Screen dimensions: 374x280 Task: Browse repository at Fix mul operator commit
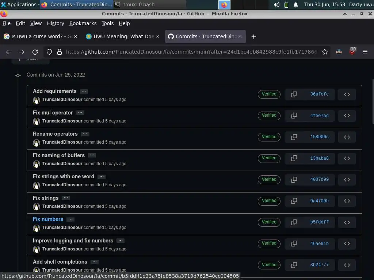(347, 116)
